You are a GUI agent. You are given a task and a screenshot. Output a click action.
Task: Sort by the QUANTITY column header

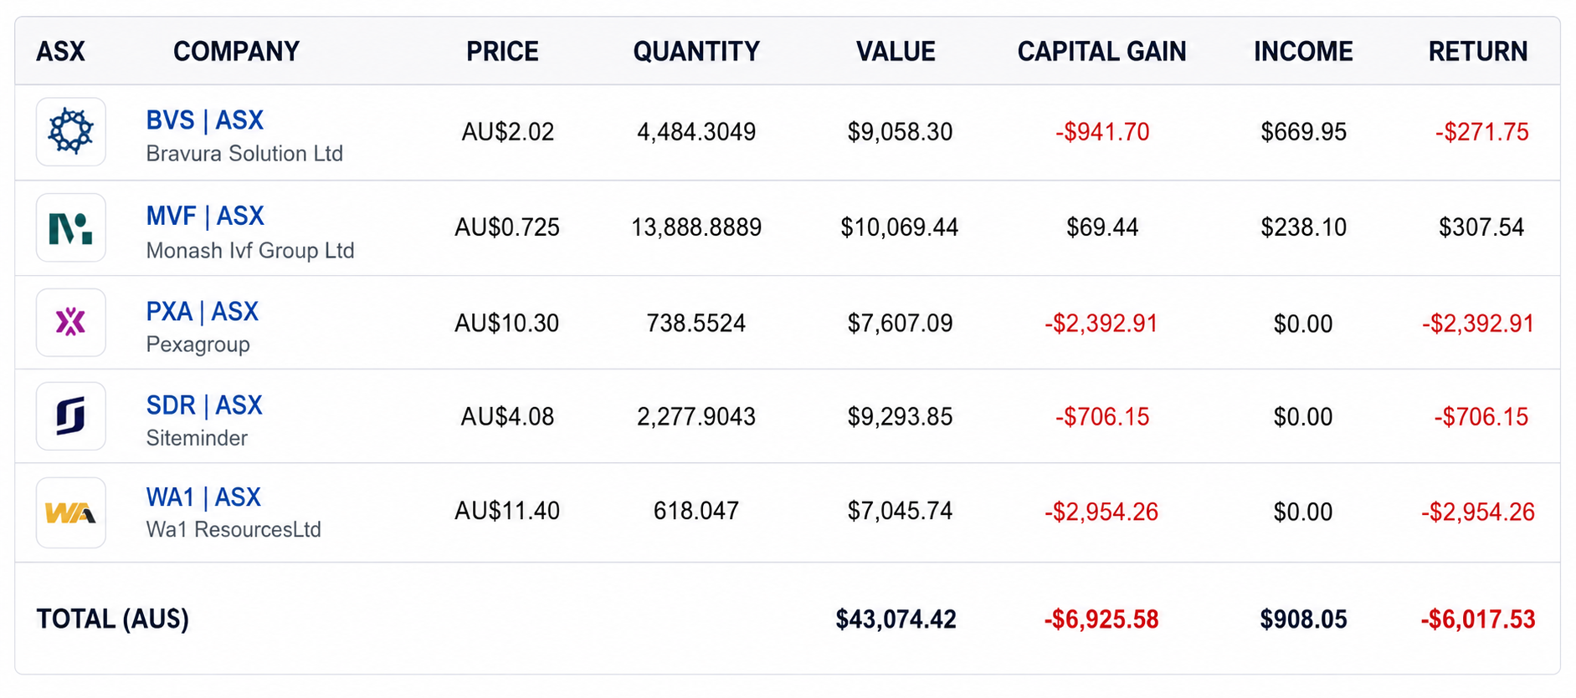click(x=696, y=52)
